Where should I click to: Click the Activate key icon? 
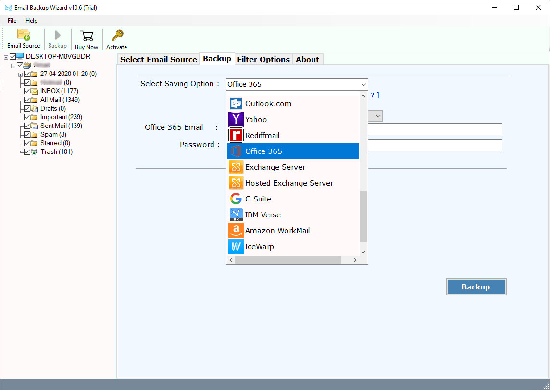click(117, 36)
